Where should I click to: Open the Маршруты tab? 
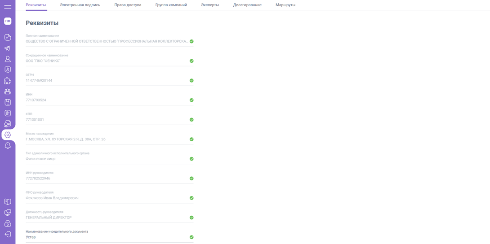click(285, 5)
